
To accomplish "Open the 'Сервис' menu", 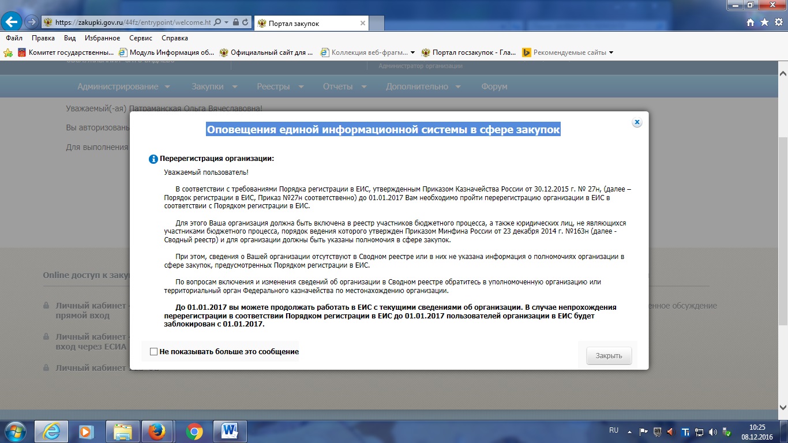I will click(141, 38).
